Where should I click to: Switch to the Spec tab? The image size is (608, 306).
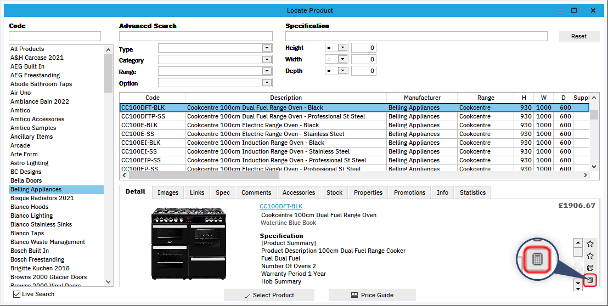click(223, 192)
